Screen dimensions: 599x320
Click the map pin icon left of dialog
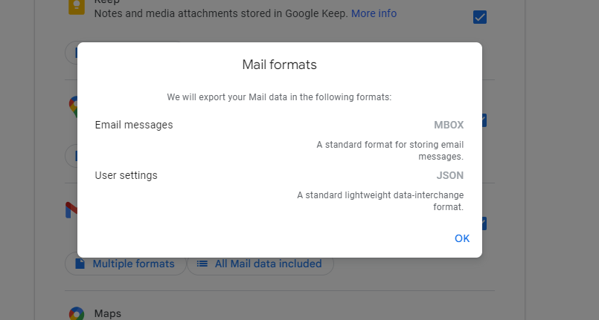coord(72,107)
